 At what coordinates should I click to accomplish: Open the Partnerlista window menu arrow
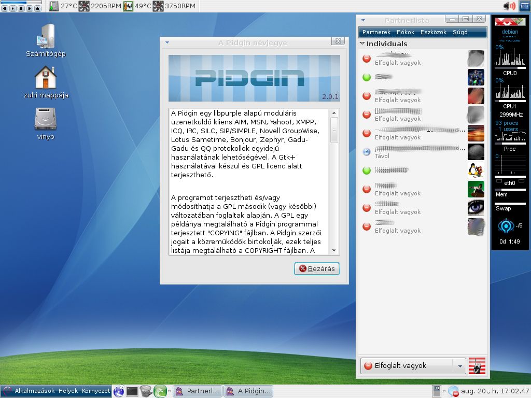(363, 20)
